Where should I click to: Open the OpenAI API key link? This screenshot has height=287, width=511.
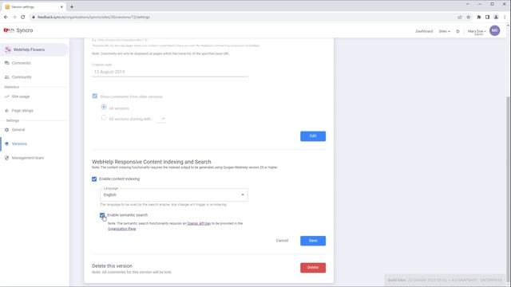(199, 223)
